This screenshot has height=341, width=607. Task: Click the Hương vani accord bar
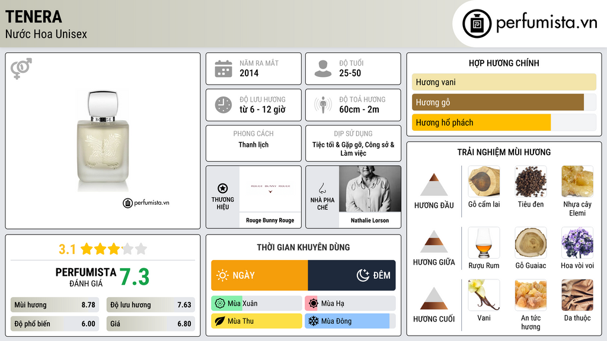(x=504, y=82)
